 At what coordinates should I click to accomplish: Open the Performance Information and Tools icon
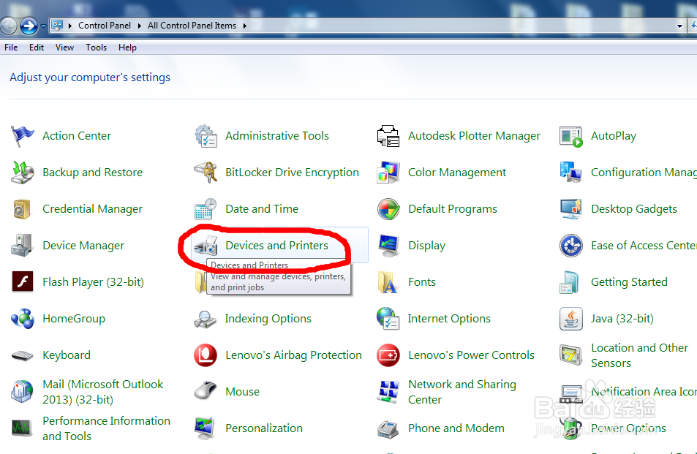click(22, 428)
